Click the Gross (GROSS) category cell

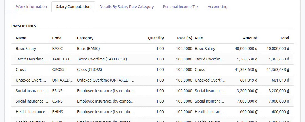point(90,70)
